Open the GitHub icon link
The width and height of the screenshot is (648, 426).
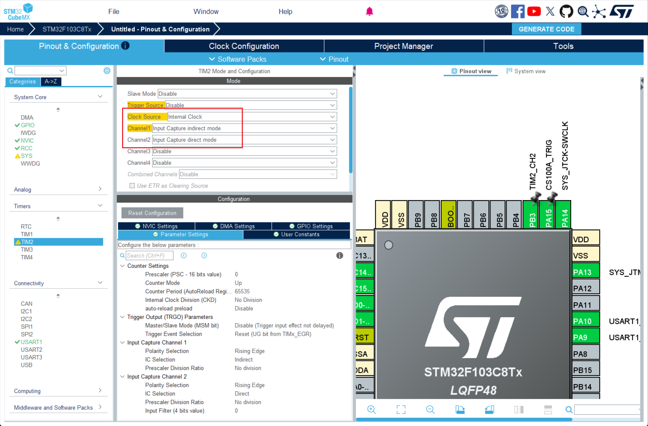click(x=566, y=12)
